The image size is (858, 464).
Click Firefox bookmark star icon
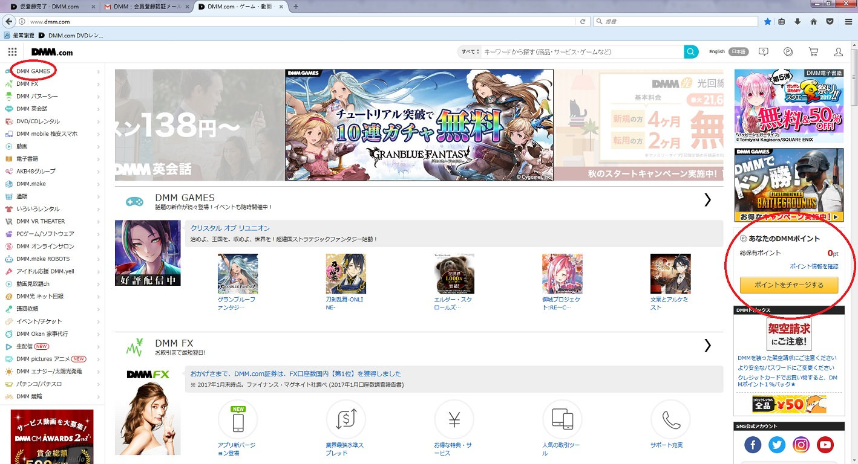(767, 21)
